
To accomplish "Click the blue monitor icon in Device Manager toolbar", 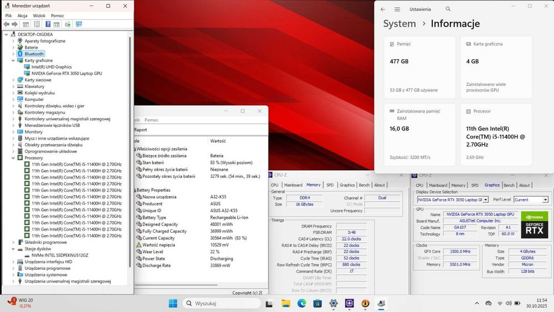I will coord(79,24).
